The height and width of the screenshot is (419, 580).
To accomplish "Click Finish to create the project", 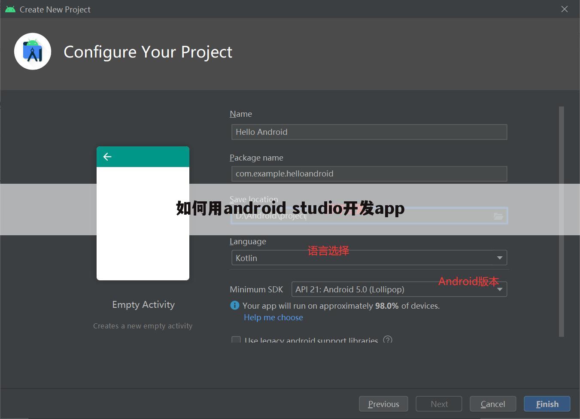I will coord(547,404).
